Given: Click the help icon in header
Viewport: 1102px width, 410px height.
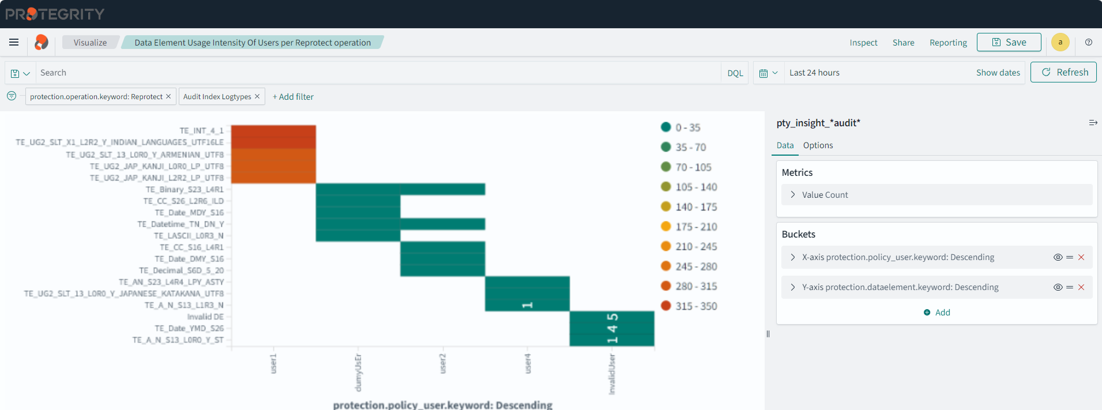Looking at the screenshot, I should pos(1088,42).
